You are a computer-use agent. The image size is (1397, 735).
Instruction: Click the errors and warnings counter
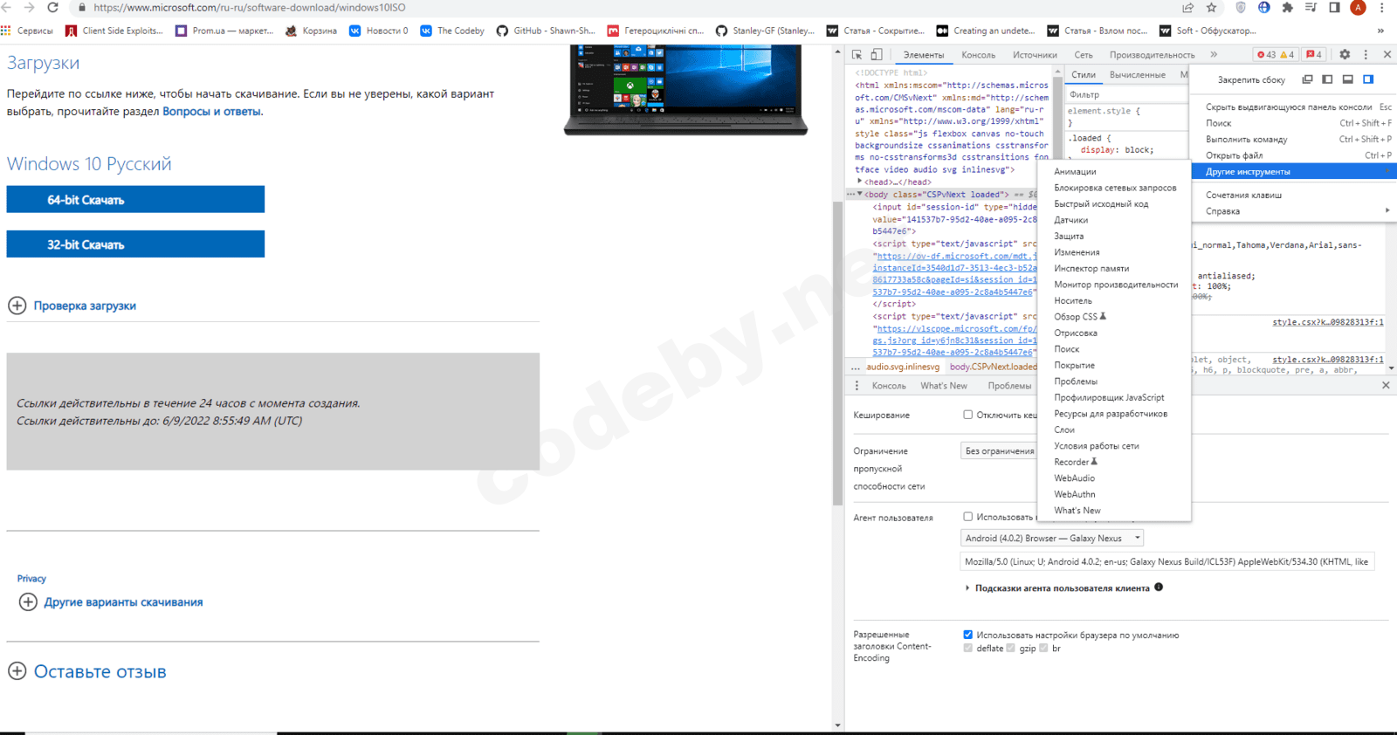[x=1276, y=54]
